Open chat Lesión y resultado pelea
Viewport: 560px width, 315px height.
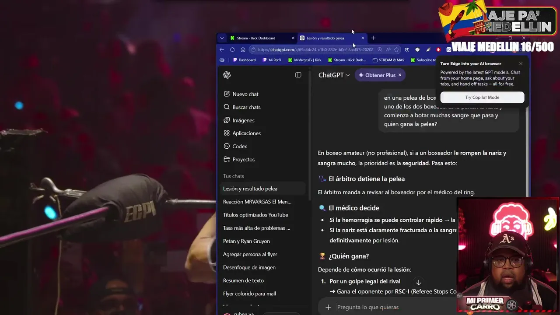(x=262, y=189)
